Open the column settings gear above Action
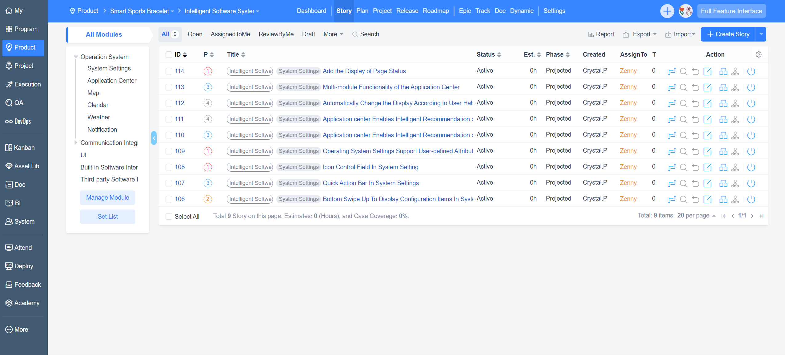Viewport: 785px width, 355px height. [759, 54]
